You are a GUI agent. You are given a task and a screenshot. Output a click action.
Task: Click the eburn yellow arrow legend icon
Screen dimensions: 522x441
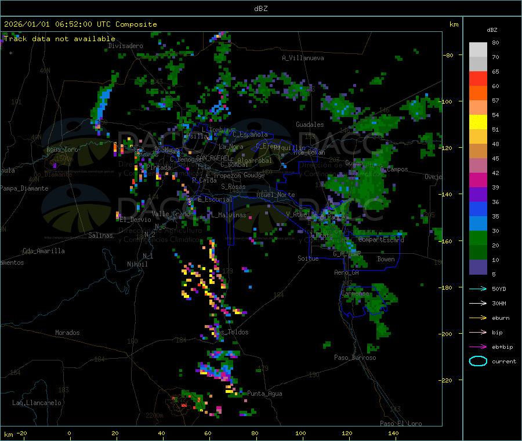(x=478, y=318)
